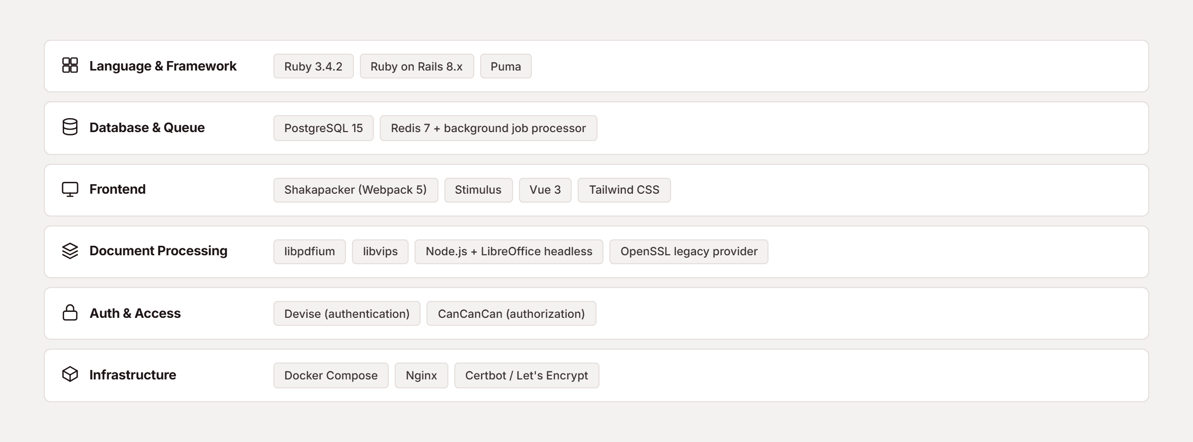The height and width of the screenshot is (442, 1193).
Task: Choose the Stimulus tag
Action: pos(479,190)
